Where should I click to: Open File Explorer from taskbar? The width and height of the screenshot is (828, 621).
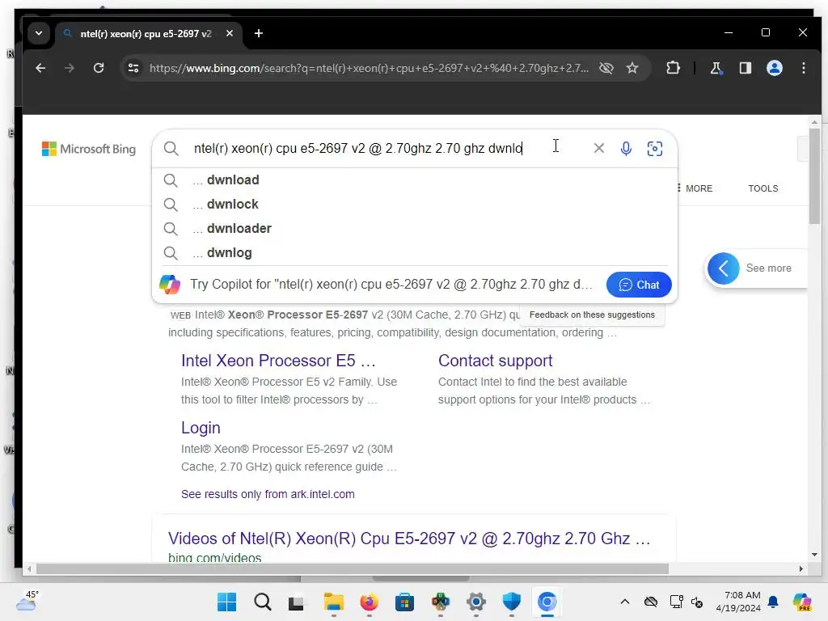(x=333, y=602)
